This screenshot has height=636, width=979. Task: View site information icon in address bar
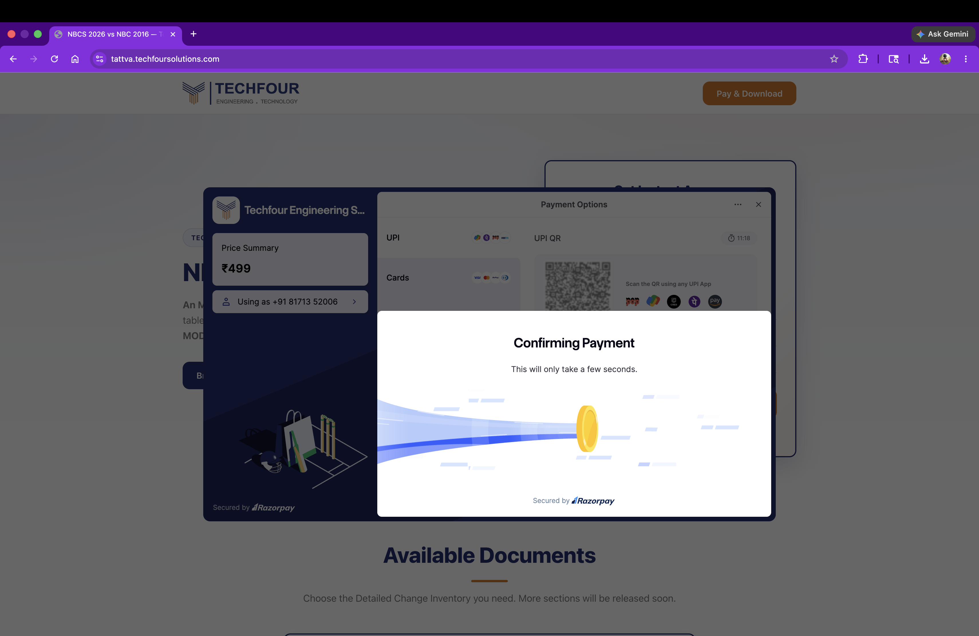pos(100,59)
